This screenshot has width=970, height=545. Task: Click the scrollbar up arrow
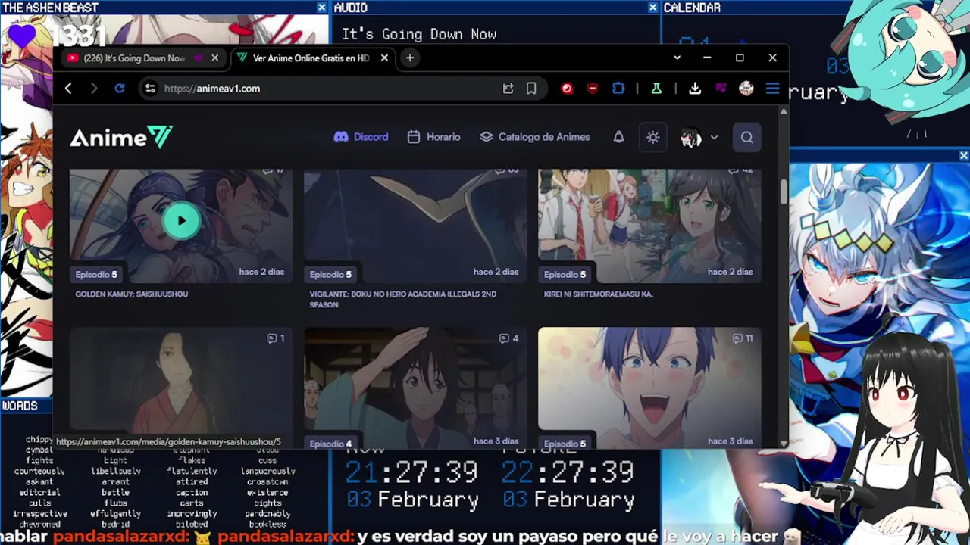784,111
